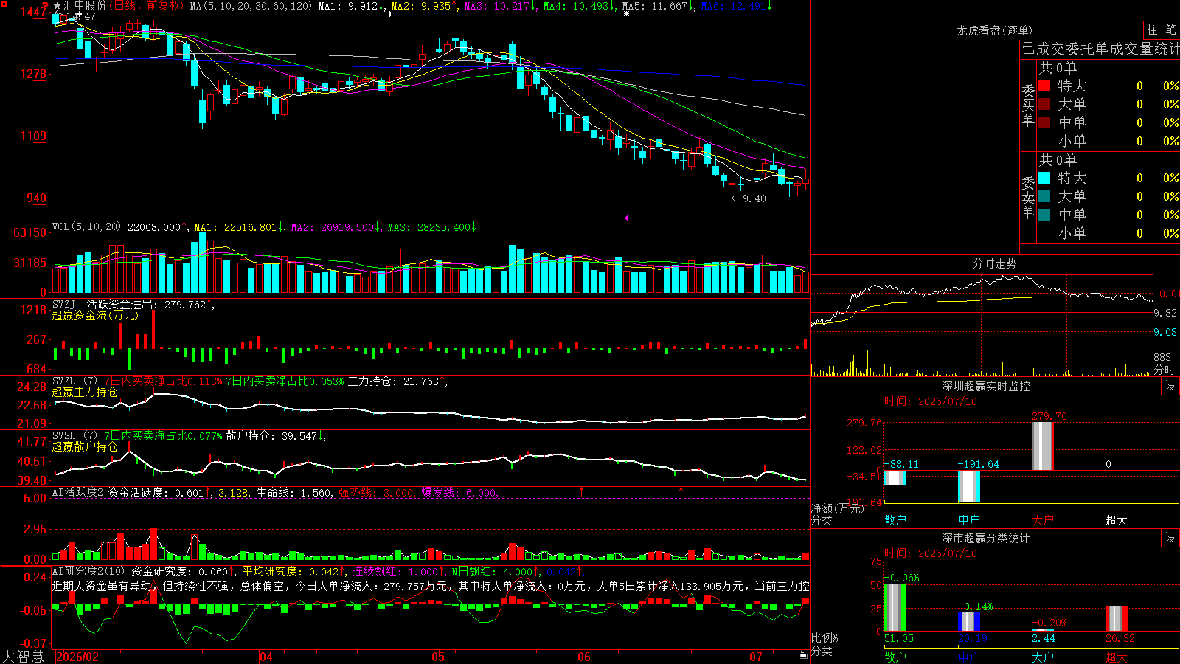This screenshot has height=664, width=1180.
Task: Jump to month 07 on the timeline
Action: point(756,657)
